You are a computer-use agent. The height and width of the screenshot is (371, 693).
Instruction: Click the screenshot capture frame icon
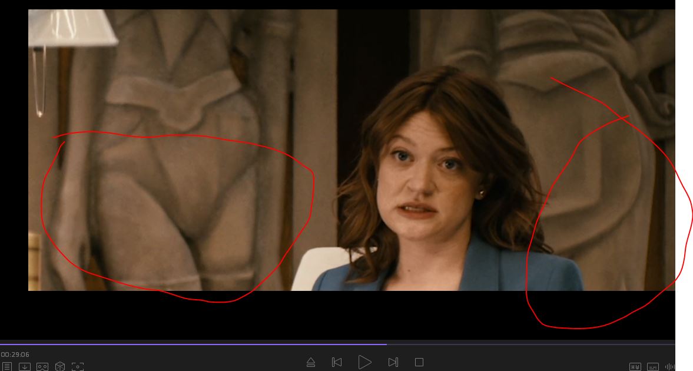(78, 366)
